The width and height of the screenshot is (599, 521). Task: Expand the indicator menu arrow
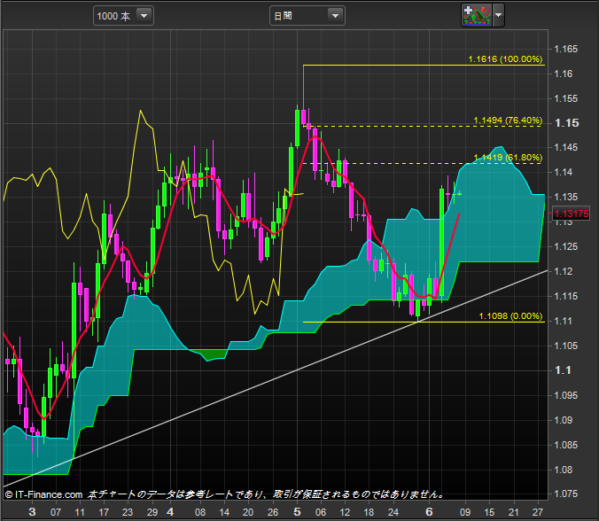499,15
